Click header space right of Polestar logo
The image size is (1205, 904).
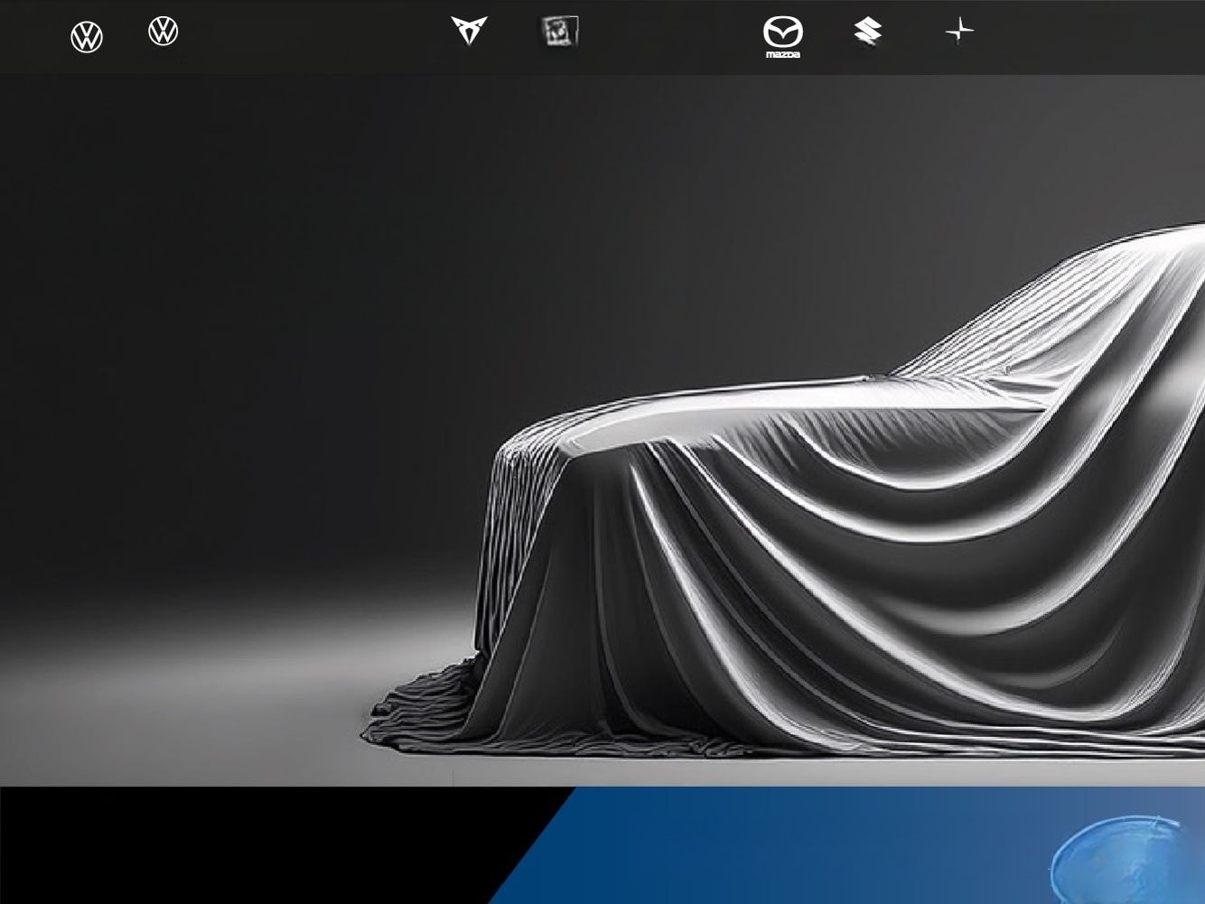pos(1084,36)
